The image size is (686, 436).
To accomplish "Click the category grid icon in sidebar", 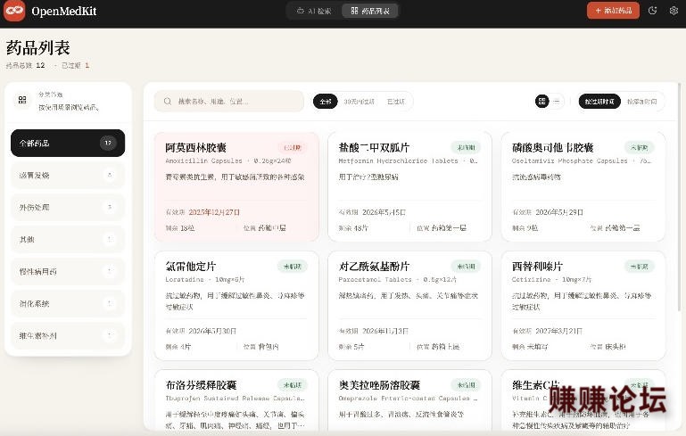I will [22, 100].
